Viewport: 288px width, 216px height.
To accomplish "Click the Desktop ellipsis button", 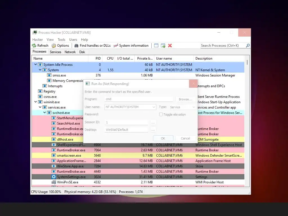I will pyautogui.click(x=153, y=130).
